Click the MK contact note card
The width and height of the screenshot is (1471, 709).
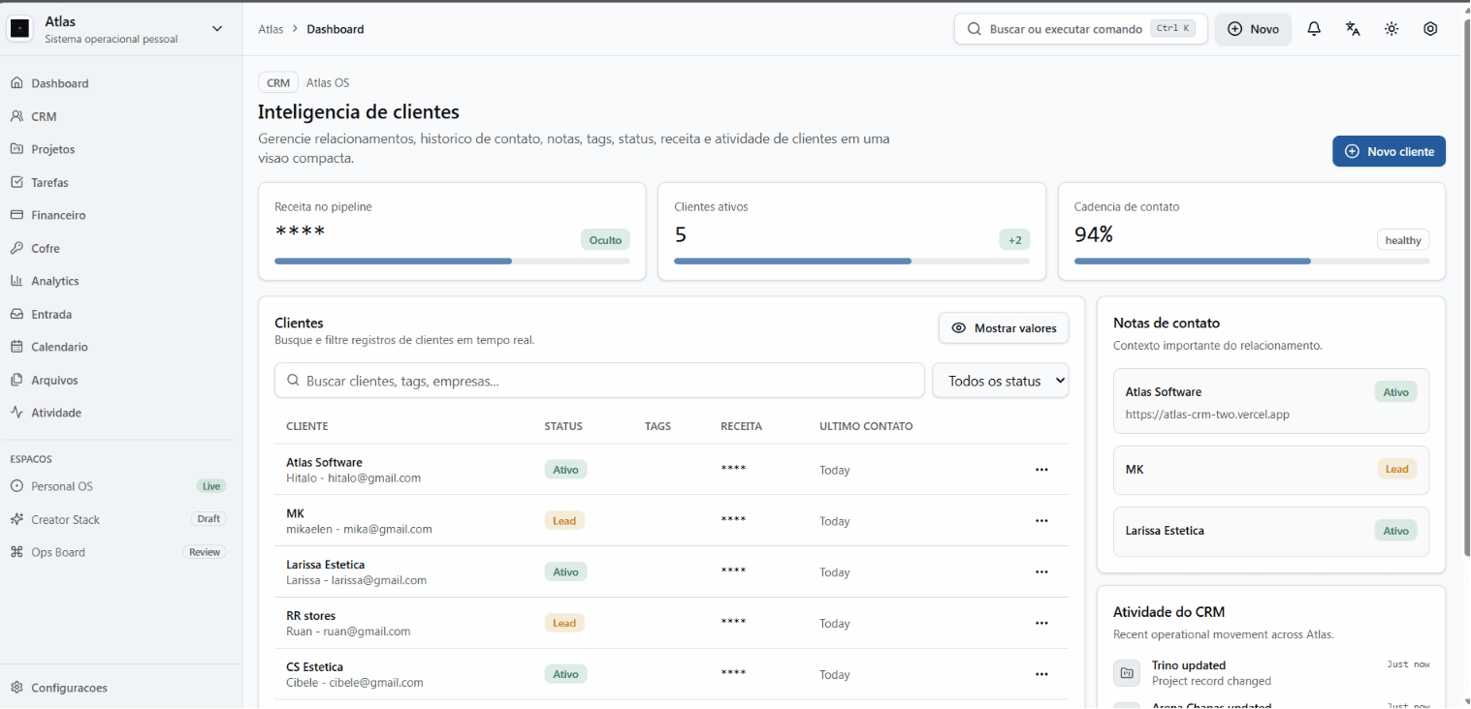[x=1271, y=470]
